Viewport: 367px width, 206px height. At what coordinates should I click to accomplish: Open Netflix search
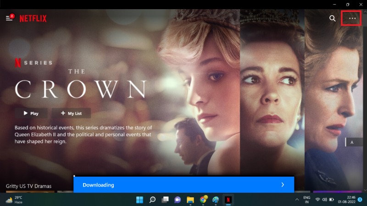(332, 18)
